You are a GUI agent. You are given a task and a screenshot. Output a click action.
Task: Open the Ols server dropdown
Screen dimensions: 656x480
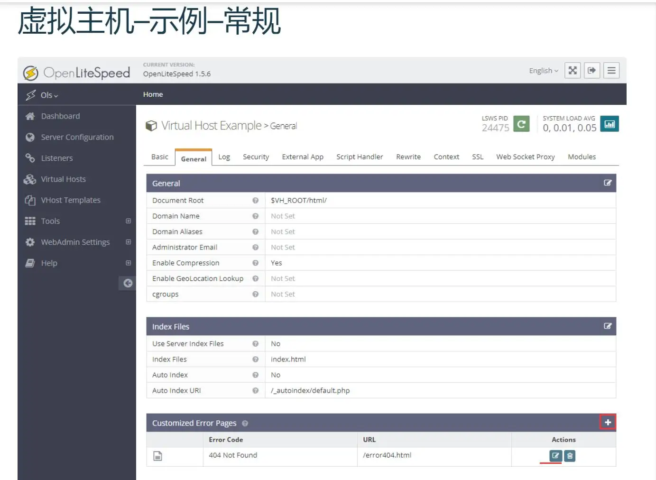[49, 95]
